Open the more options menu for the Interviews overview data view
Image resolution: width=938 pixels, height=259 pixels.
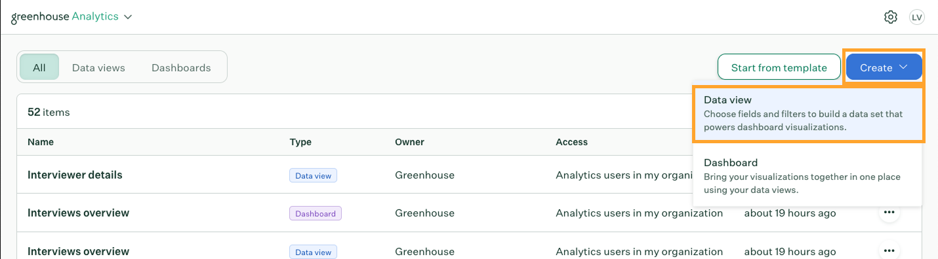889,250
